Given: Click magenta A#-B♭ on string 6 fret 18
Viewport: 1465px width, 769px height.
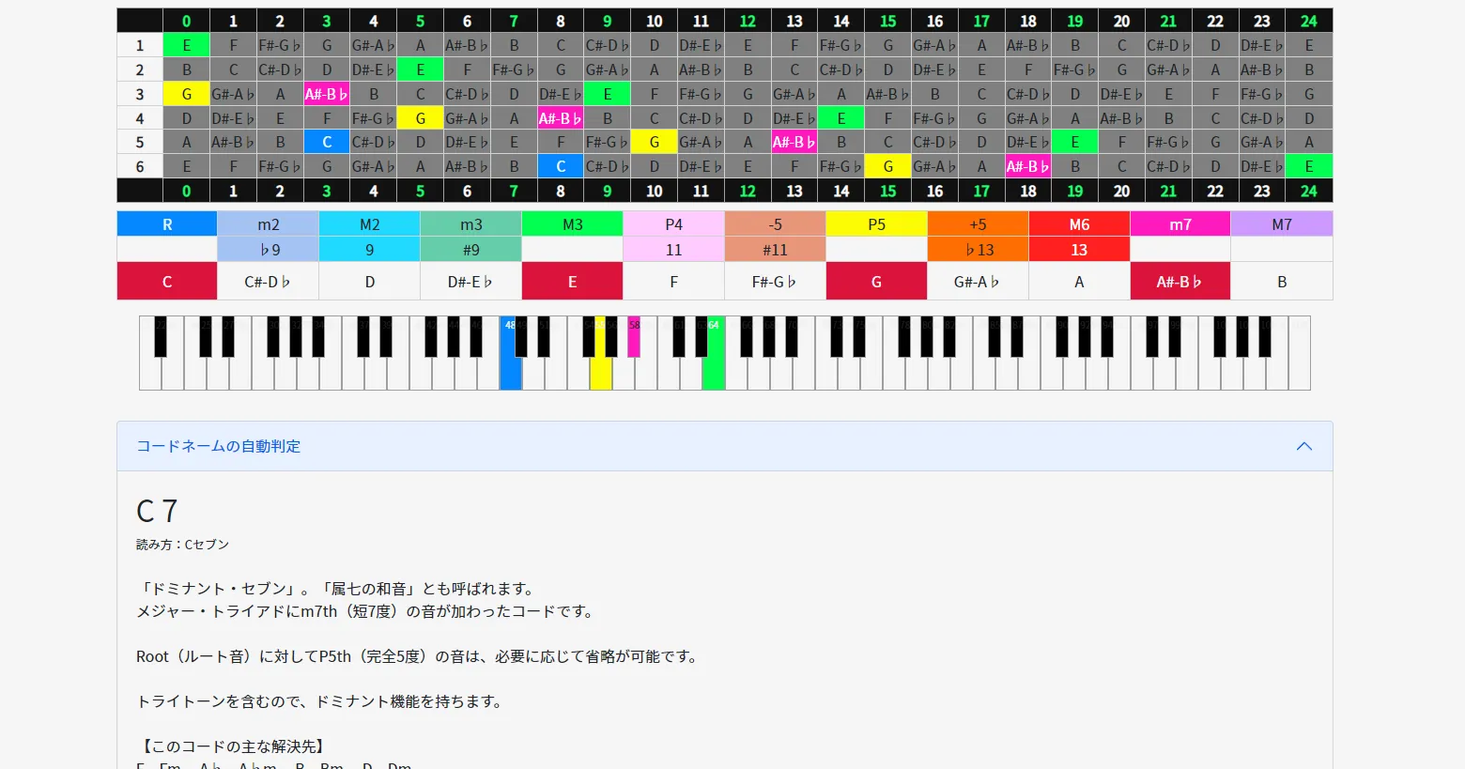Looking at the screenshot, I should (x=1028, y=166).
